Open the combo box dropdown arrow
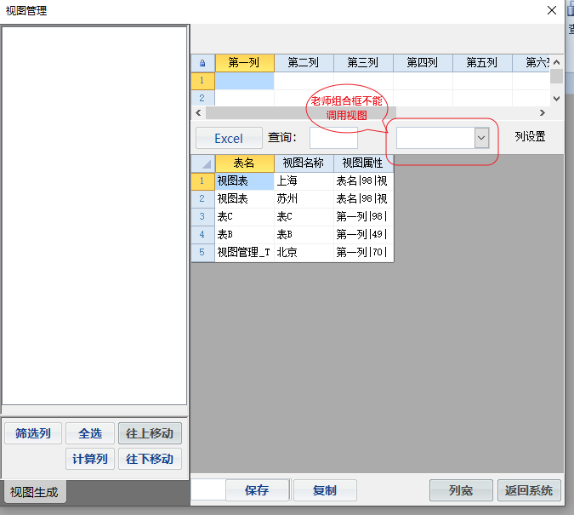Screen dimensions: 574x515 (x=481, y=138)
